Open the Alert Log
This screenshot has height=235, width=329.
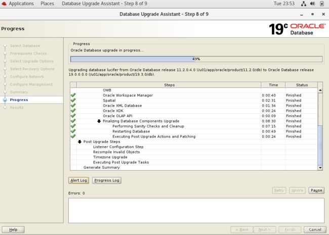(78, 180)
